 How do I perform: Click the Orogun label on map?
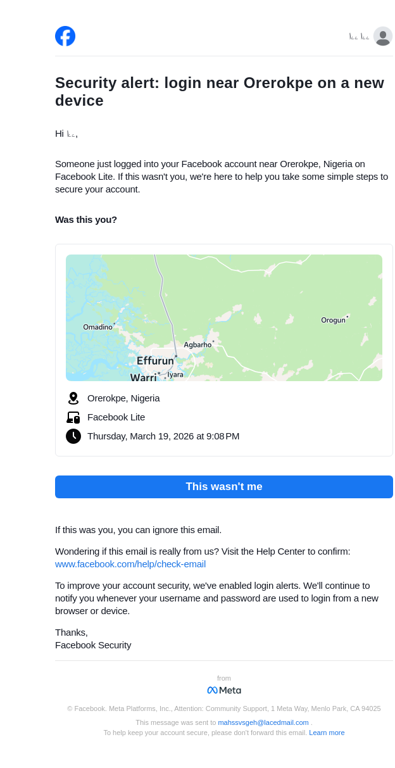tap(333, 320)
